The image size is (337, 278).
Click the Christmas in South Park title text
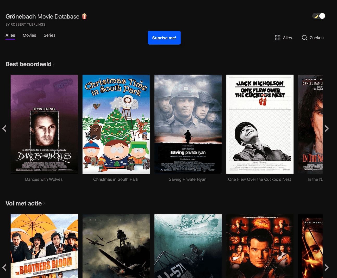tap(116, 179)
